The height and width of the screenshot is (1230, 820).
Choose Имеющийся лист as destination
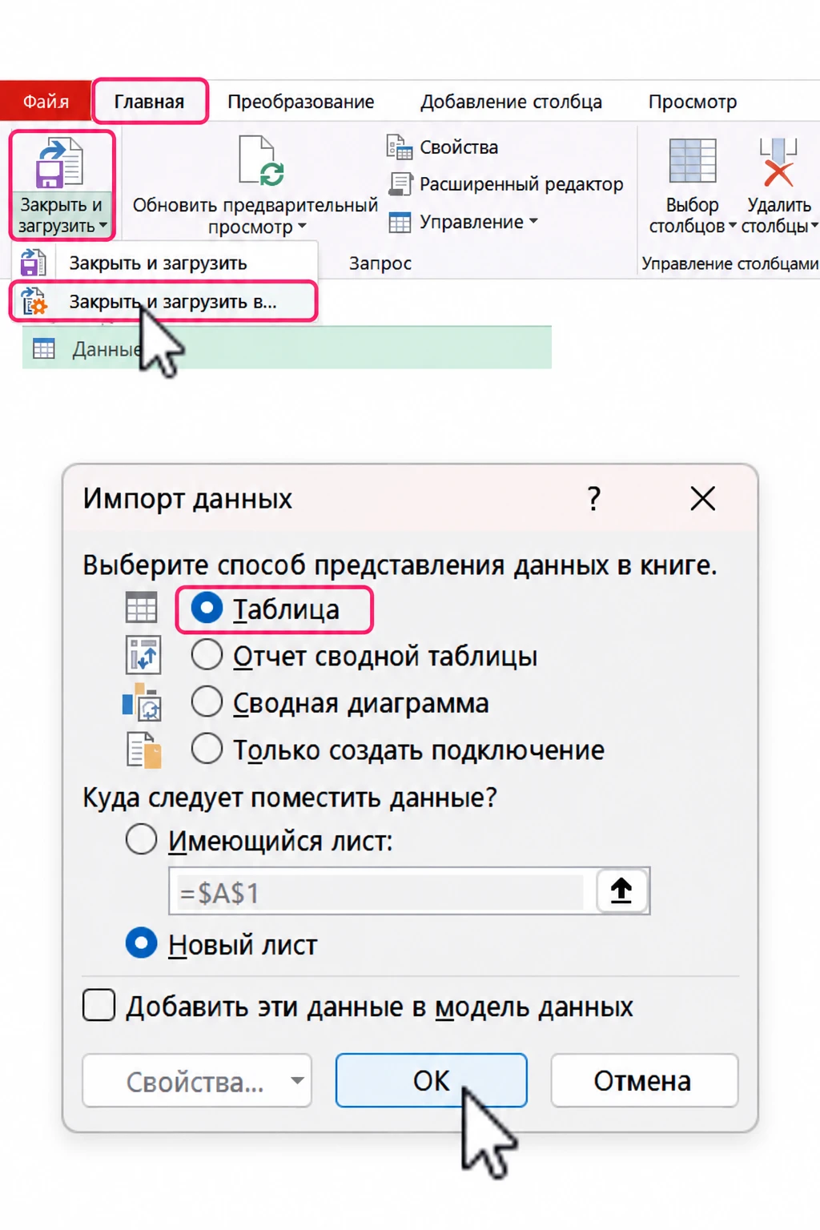point(142,840)
